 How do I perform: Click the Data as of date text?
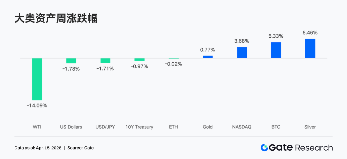tap(38, 148)
